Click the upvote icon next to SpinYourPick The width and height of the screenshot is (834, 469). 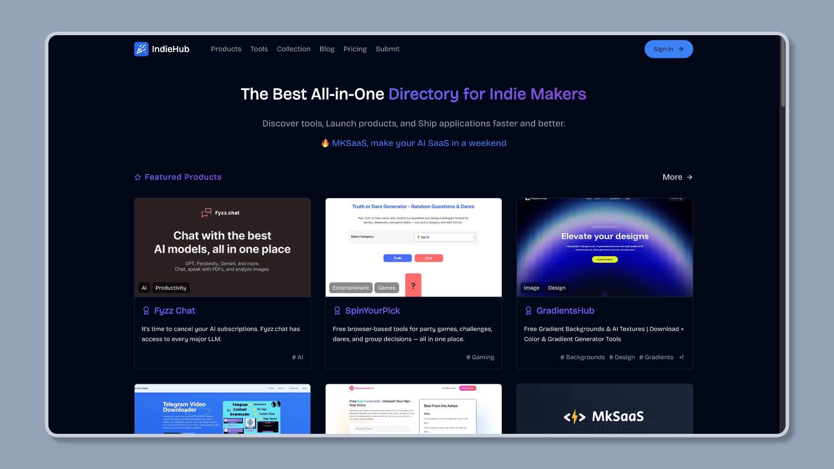click(x=337, y=310)
